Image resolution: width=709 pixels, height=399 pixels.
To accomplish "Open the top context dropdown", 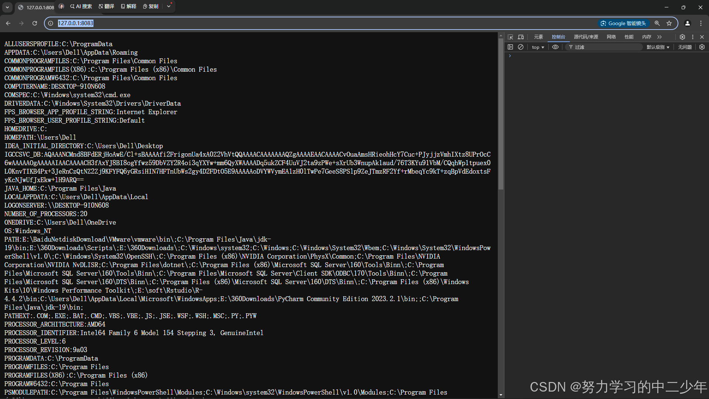I will [x=538, y=47].
